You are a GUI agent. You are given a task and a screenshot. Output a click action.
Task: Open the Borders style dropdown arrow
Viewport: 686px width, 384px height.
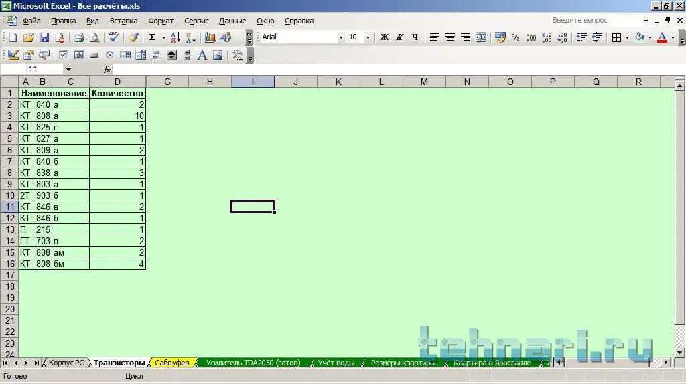tap(627, 37)
